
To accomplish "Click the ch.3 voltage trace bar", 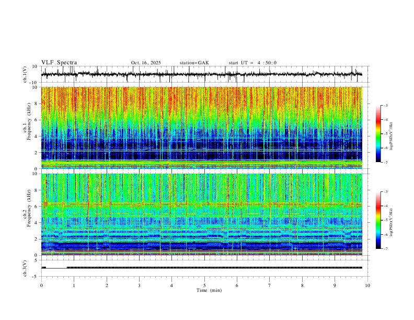I will (202, 268).
